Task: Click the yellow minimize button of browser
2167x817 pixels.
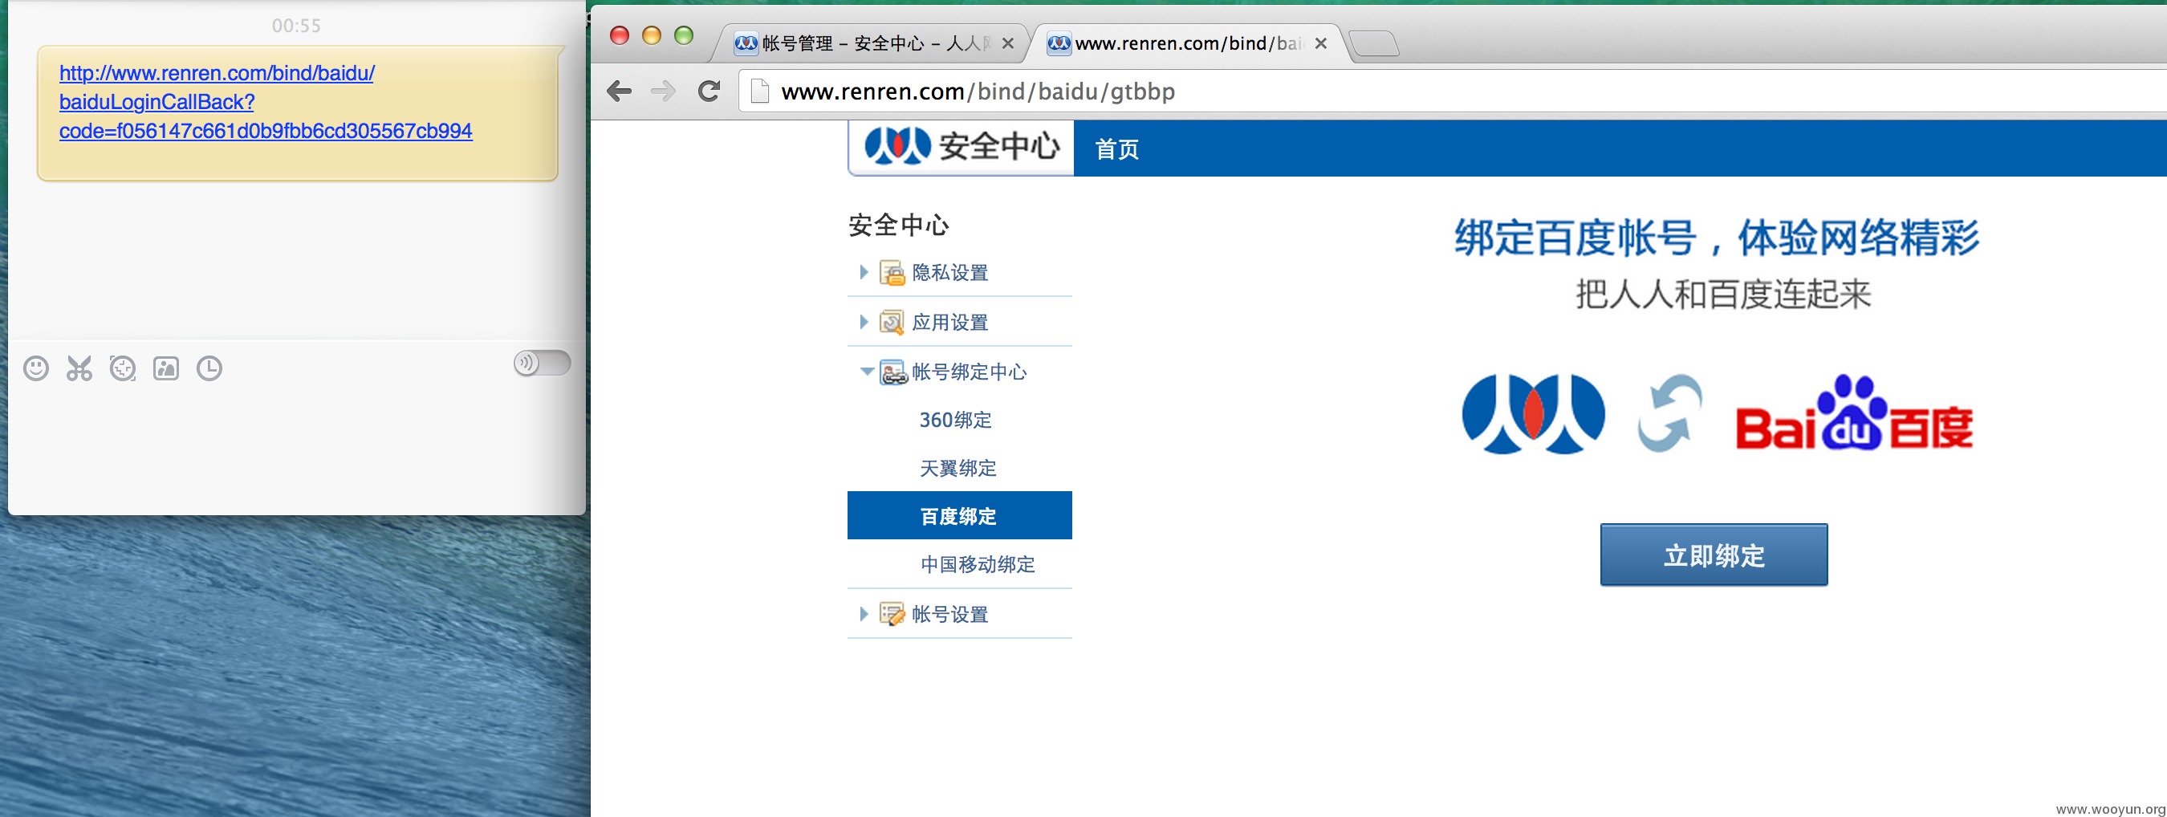Action: pos(651,35)
